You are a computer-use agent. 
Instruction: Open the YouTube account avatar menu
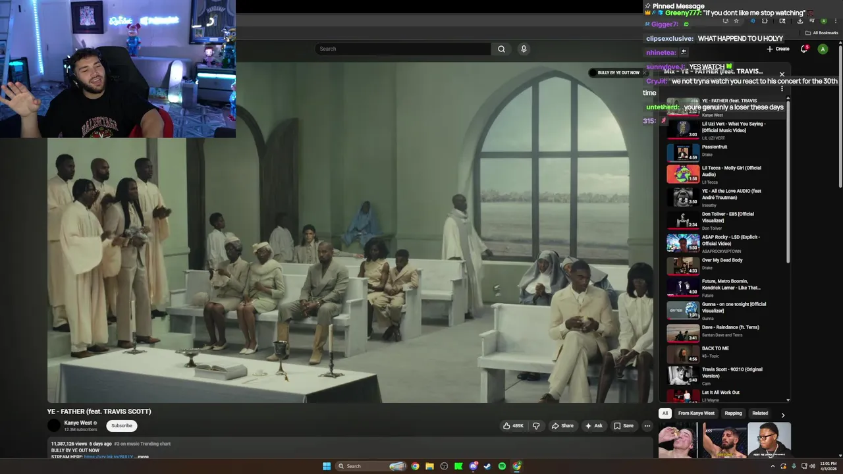pos(823,49)
